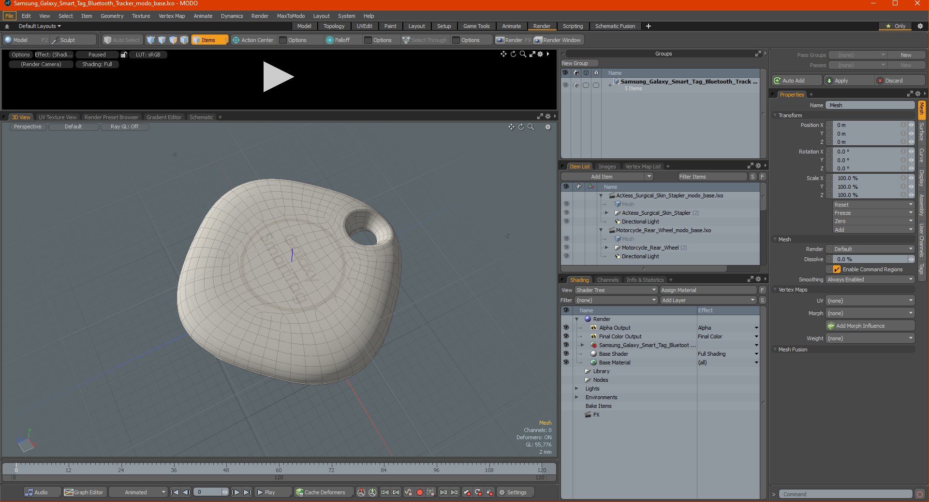Open Render Window
929x502 pixels.
pyautogui.click(x=557, y=40)
